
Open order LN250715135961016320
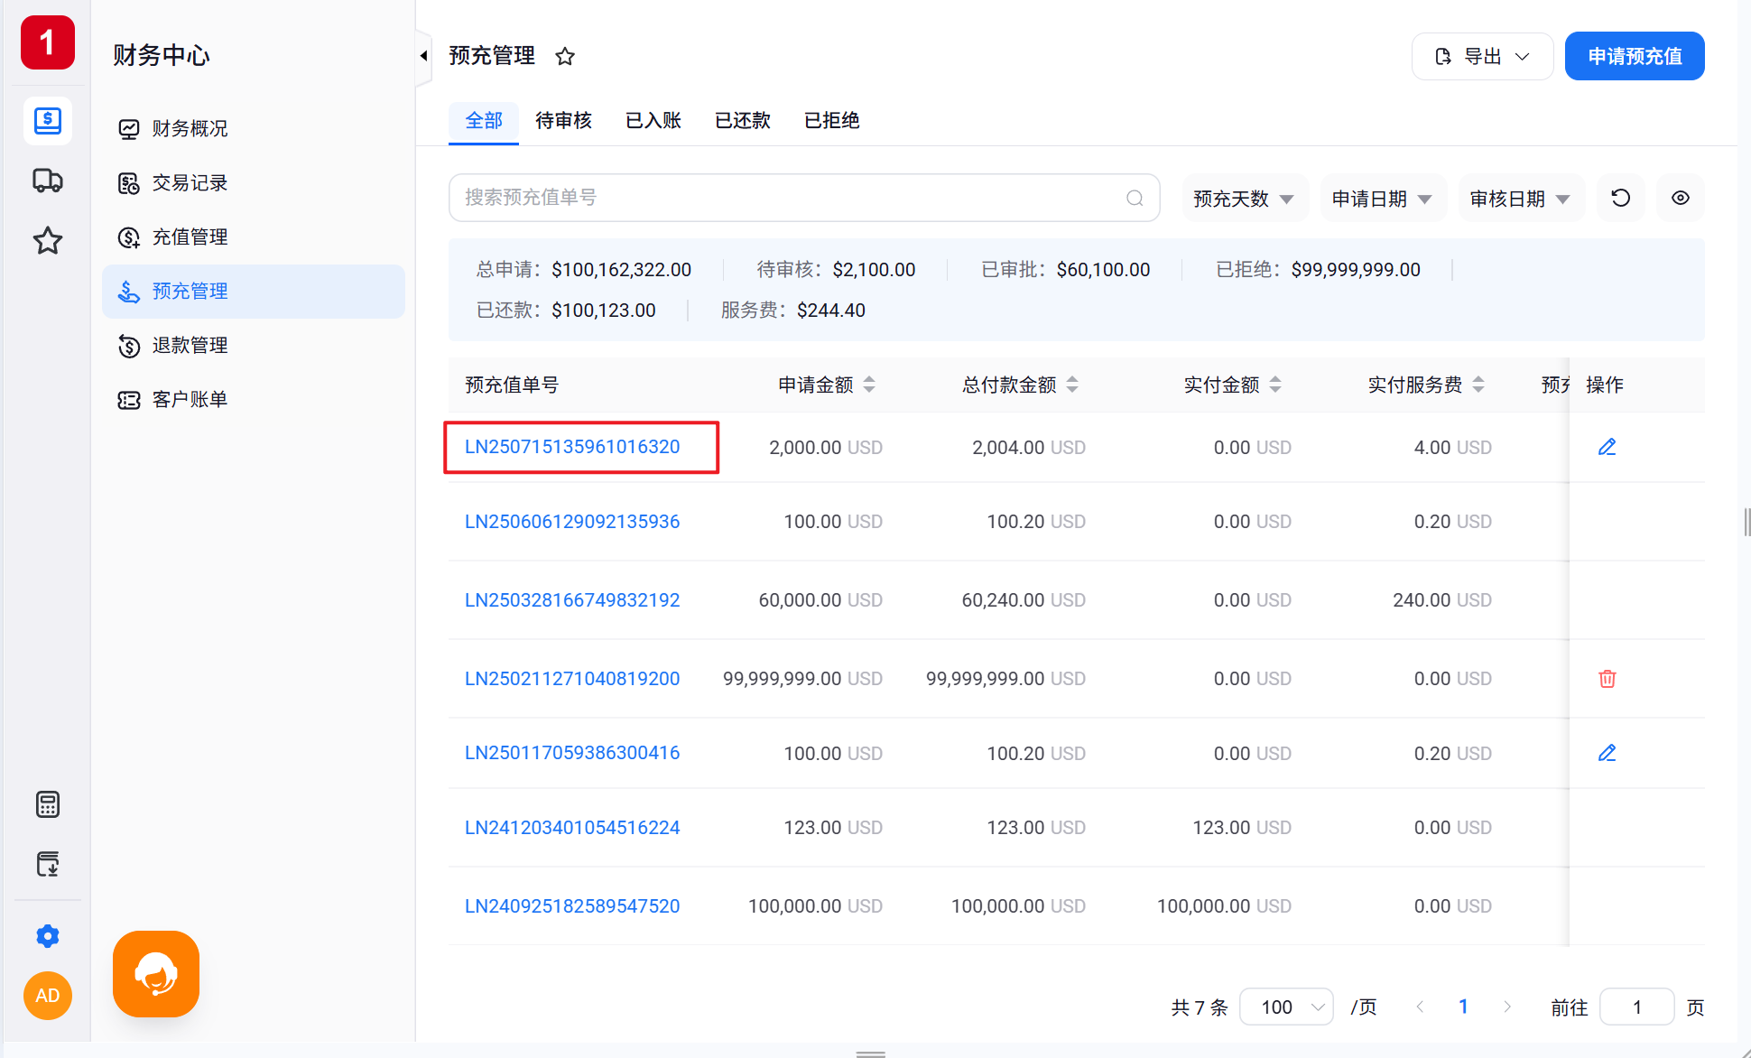(572, 447)
